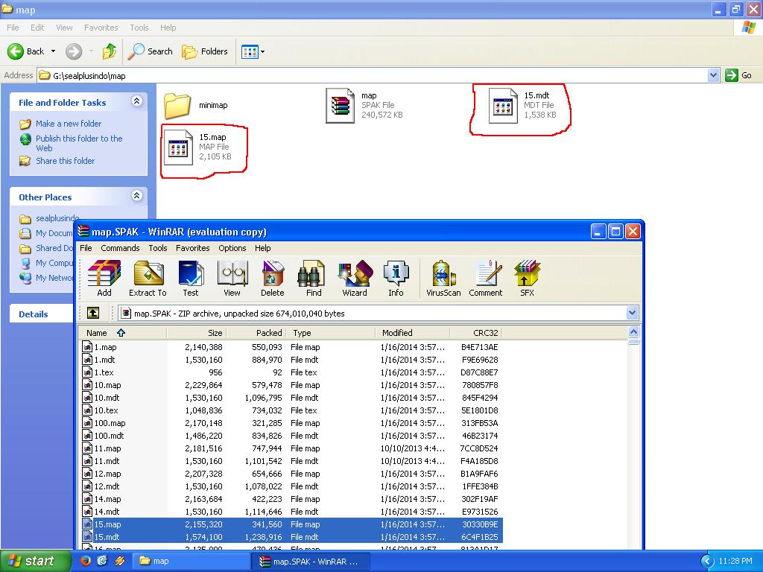
Task: Open Internet Explorer quick launch icon
Action: click(x=102, y=561)
